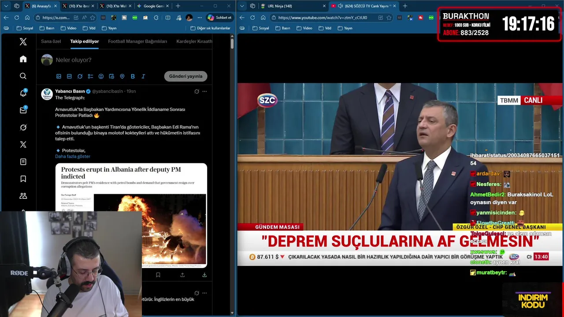This screenshot has width=564, height=317.
Task: Go to home page in left browser
Action: click(x=27, y=18)
